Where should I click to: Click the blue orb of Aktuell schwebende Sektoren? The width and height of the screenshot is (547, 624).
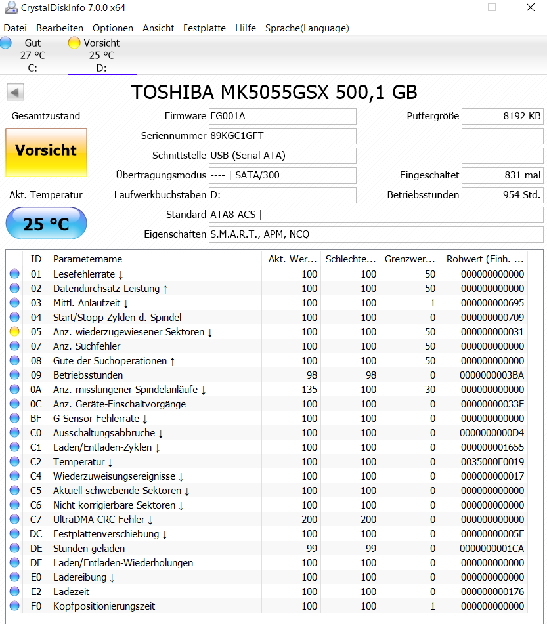[x=14, y=490]
